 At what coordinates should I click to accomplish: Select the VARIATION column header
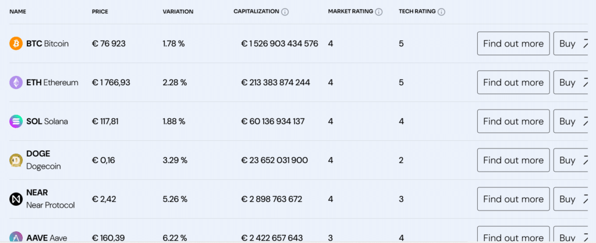(178, 12)
